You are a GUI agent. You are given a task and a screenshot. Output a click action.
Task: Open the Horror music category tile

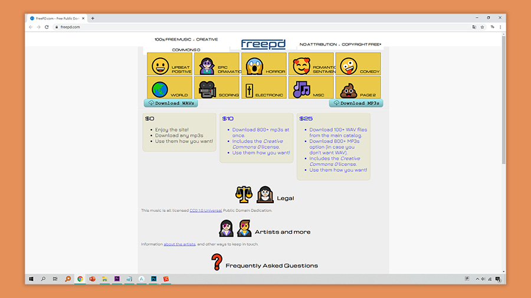(264, 64)
